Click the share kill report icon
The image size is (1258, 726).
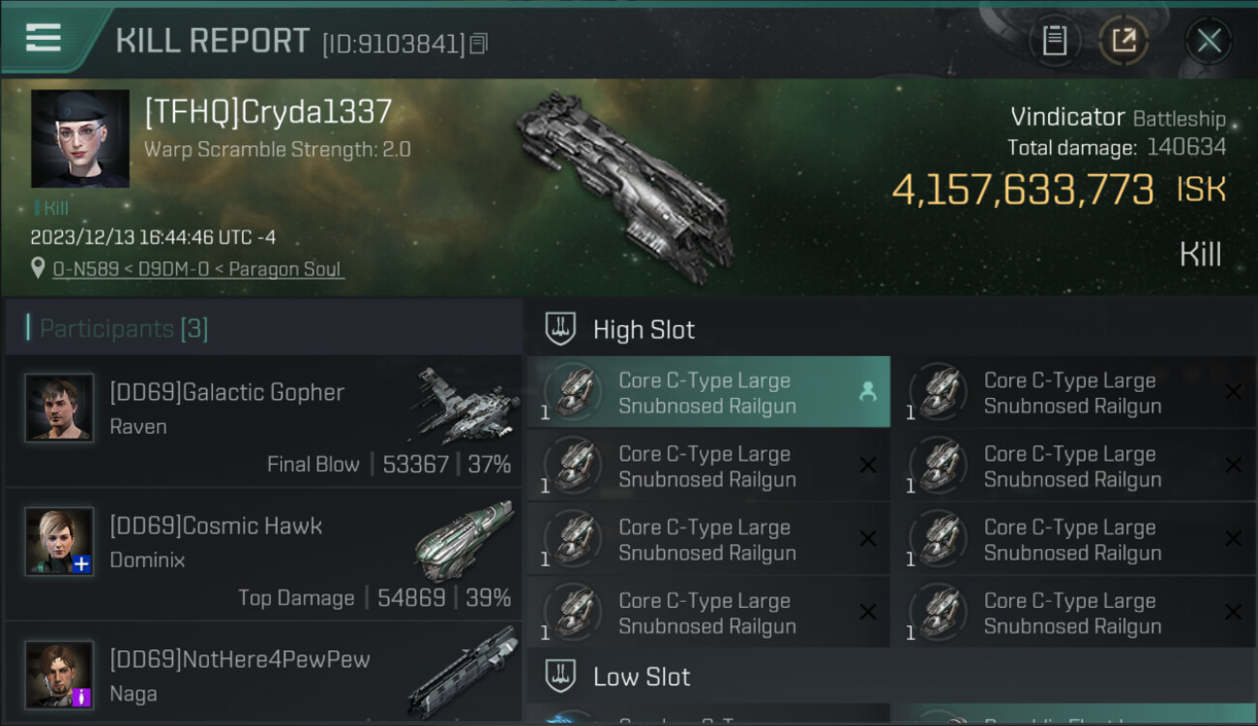(1123, 41)
